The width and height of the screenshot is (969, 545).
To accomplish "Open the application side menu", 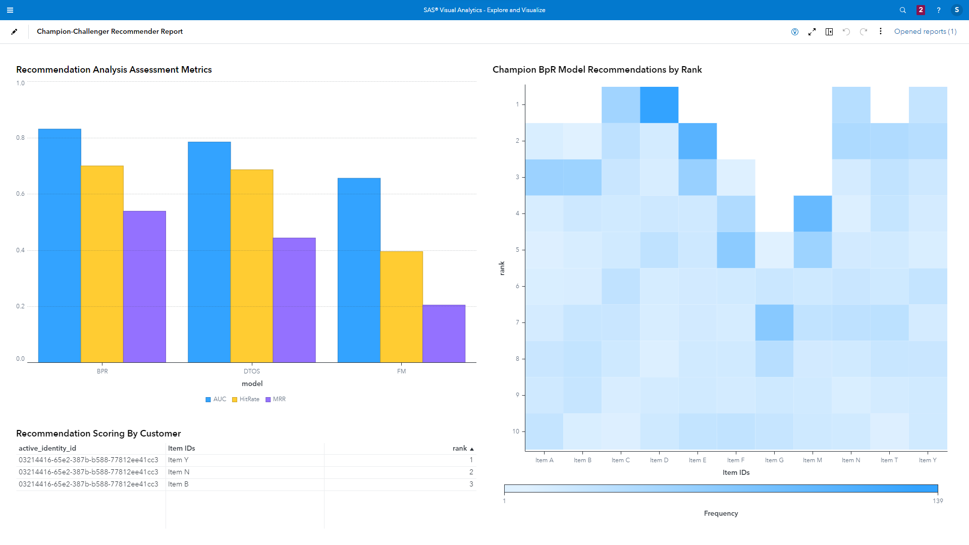I will (10, 10).
